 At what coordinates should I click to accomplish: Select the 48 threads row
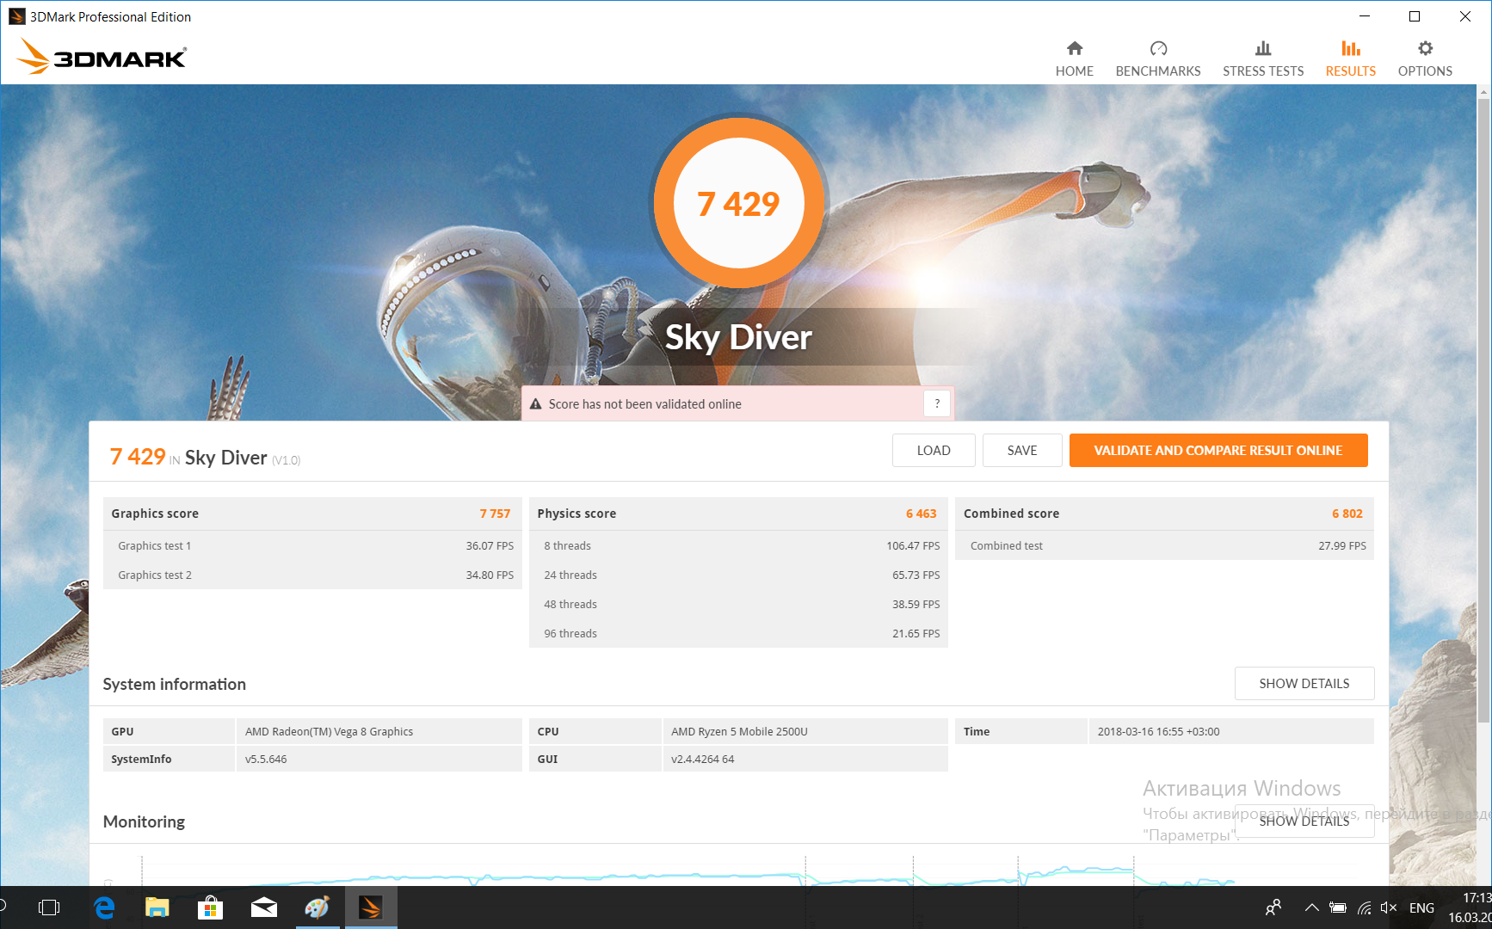click(x=738, y=604)
